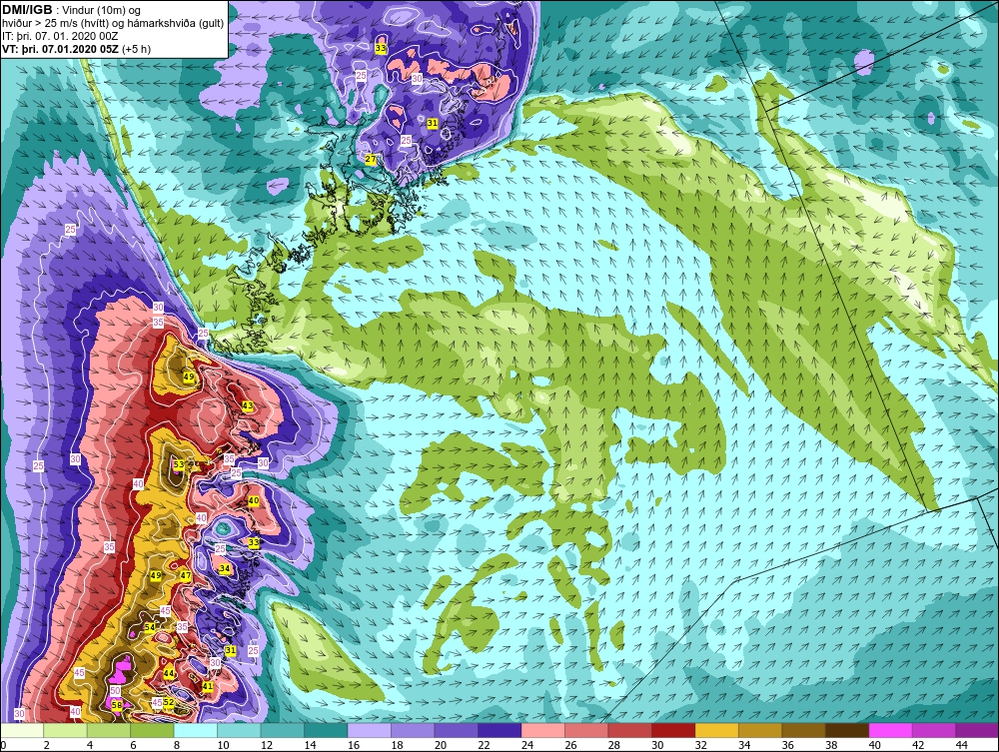
Task: Pick the green legend swatch between 6 and 8
Action: click(152, 730)
